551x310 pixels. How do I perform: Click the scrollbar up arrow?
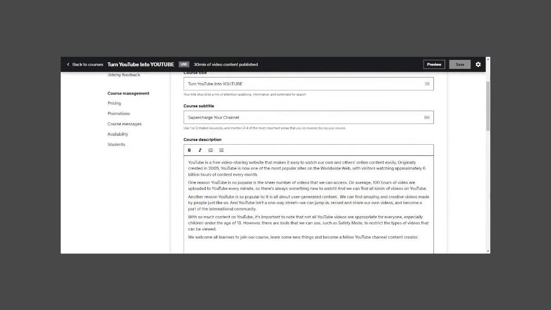pyautogui.click(x=488, y=59)
